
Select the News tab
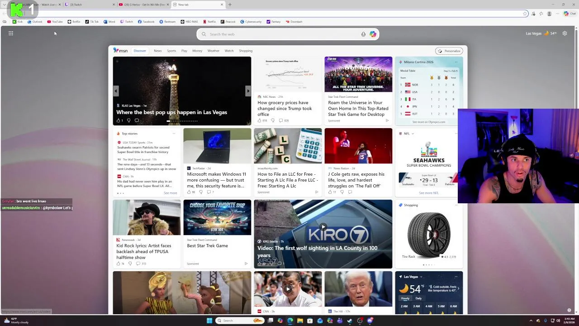pyautogui.click(x=157, y=51)
